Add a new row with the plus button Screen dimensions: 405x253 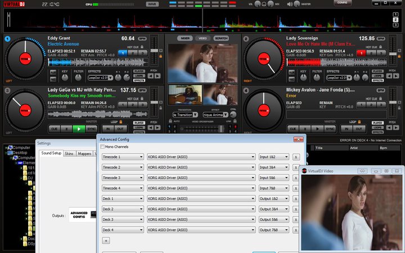coord(106,241)
